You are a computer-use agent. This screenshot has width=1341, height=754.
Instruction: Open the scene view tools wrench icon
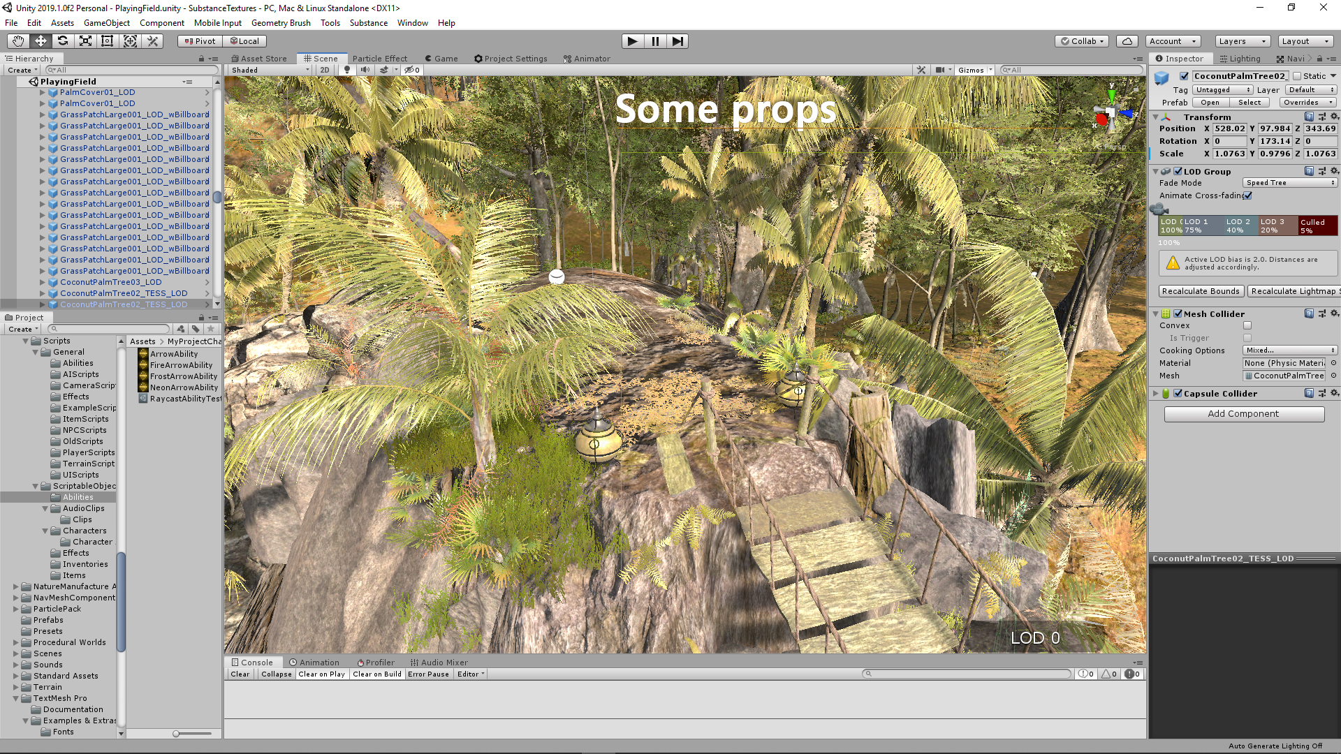(x=921, y=70)
